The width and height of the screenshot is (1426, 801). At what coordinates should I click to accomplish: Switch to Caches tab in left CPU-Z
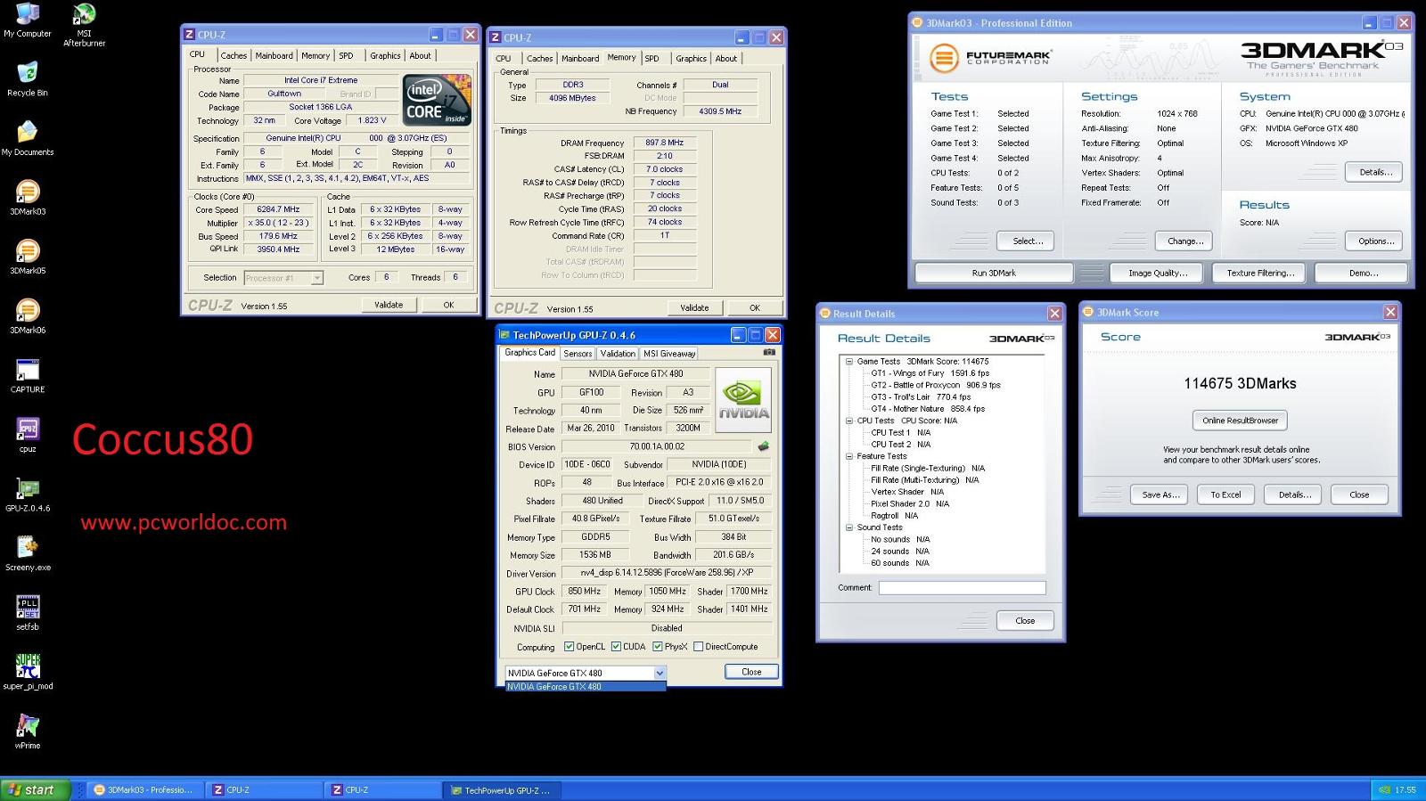click(x=234, y=55)
